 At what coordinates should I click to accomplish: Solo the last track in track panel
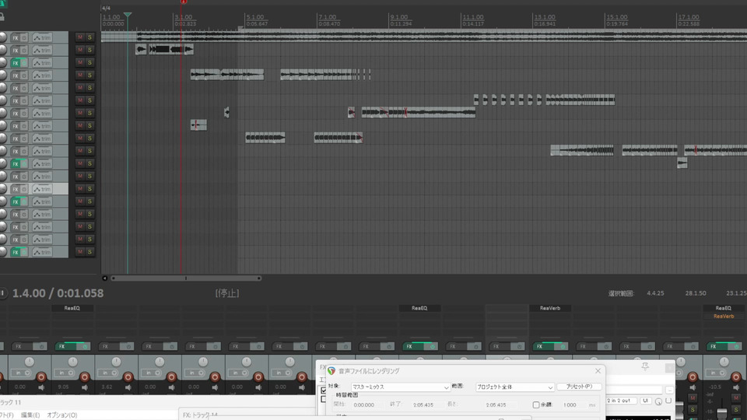tap(89, 252)
